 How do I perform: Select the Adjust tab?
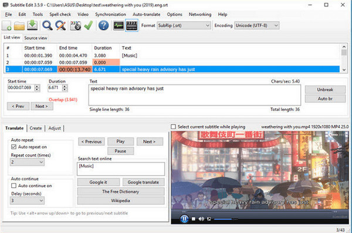click(55, 128)
